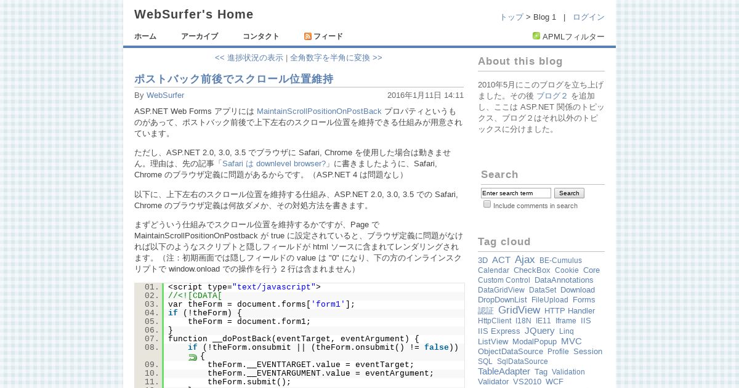Viewport: 739px width, 388px height.
Task: Select the 認証 tag
Action: (486, 311)
